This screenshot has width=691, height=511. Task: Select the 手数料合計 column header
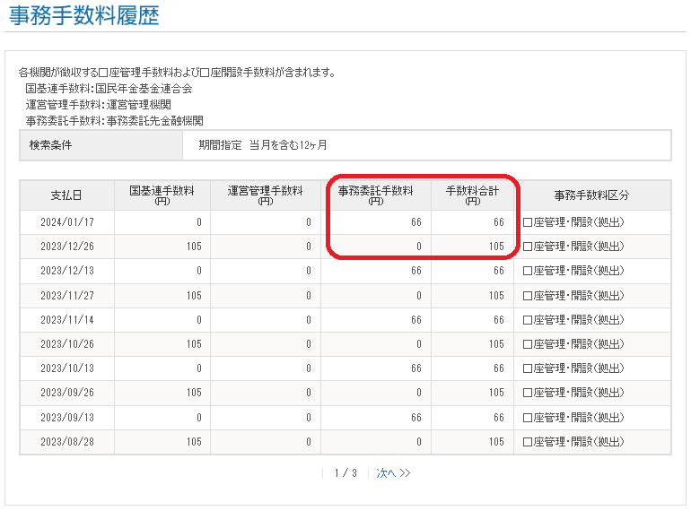[x=472, y=195]
